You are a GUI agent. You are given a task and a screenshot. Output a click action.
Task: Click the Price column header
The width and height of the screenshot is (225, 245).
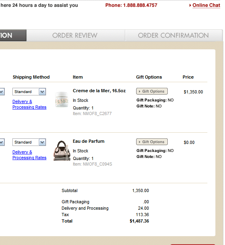click(188, 77)
